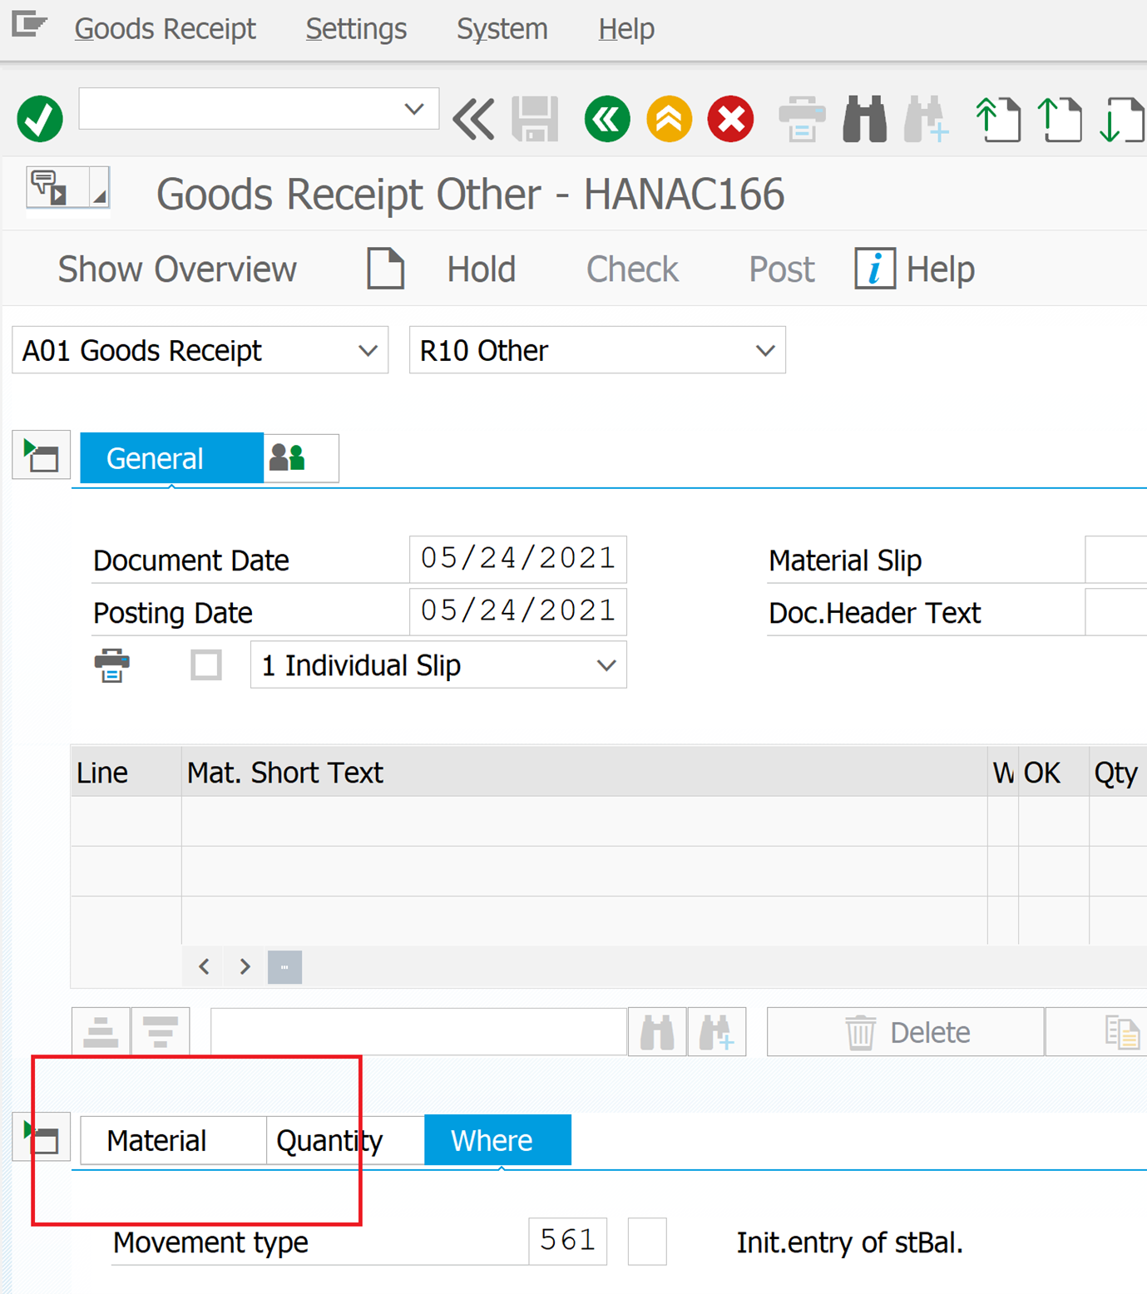Click the yellow Exit up-arrow icon
The height and width of the screenshot is (1294, 1147).
coord(669,119)
